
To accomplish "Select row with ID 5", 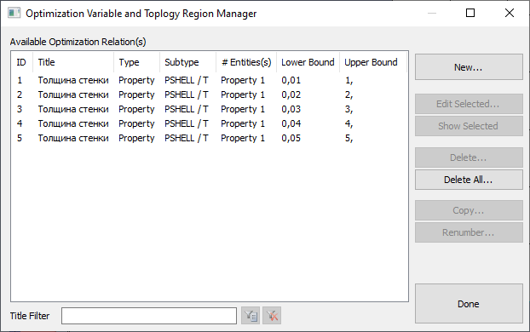I will point(210,139).
